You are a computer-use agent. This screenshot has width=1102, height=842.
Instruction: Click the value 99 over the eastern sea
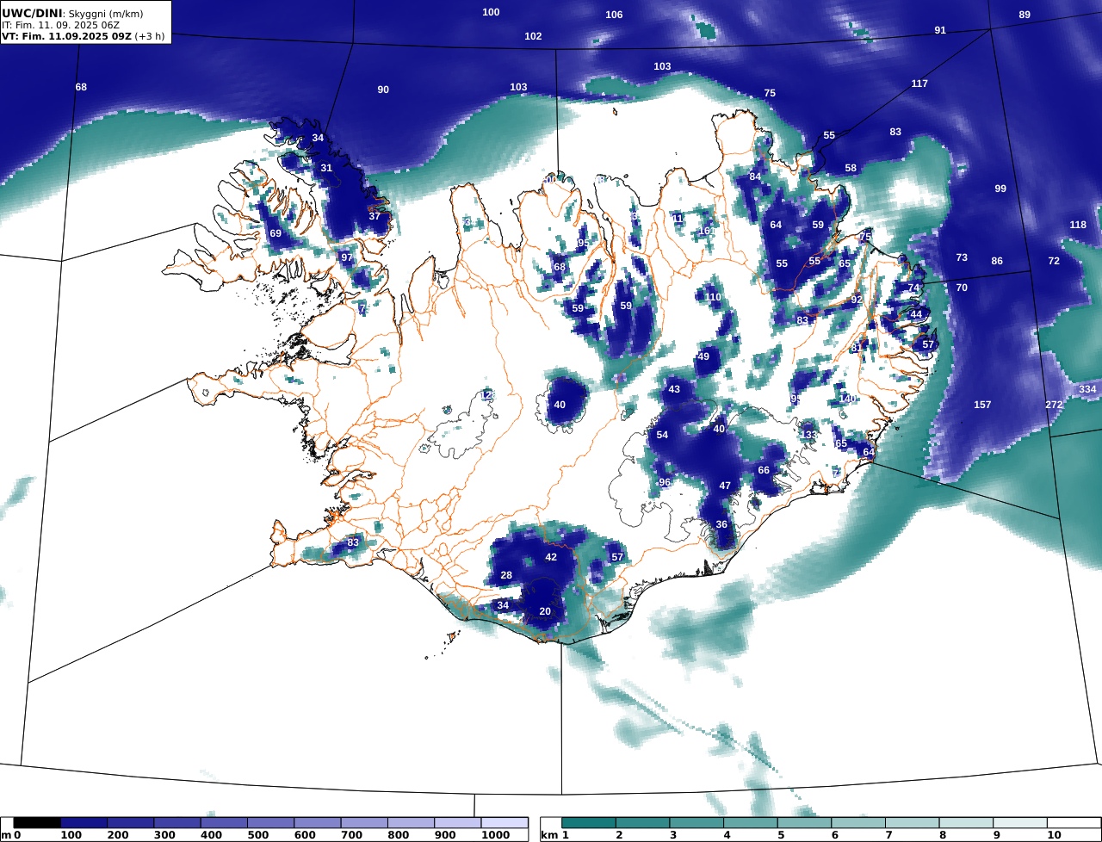point(1000,189)
